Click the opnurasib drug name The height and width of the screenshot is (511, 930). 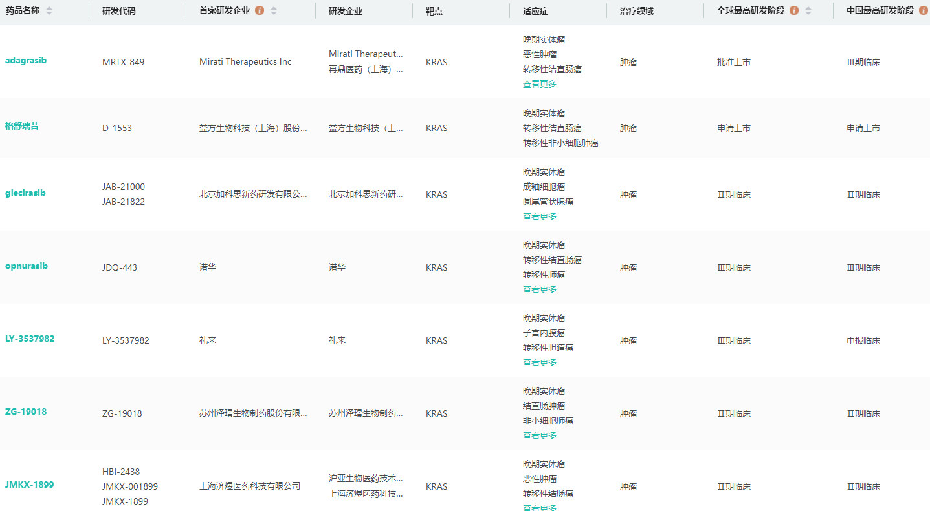point(27,266)
